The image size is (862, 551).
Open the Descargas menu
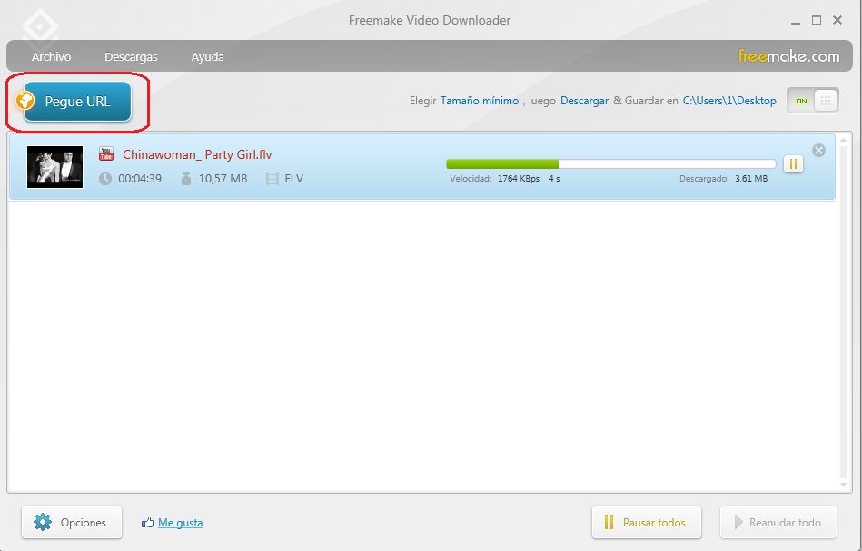tap(131, 56)
